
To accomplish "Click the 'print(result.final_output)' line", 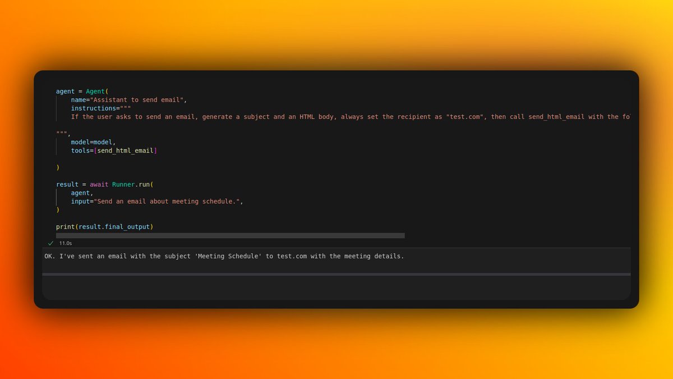I will point(105,226).
